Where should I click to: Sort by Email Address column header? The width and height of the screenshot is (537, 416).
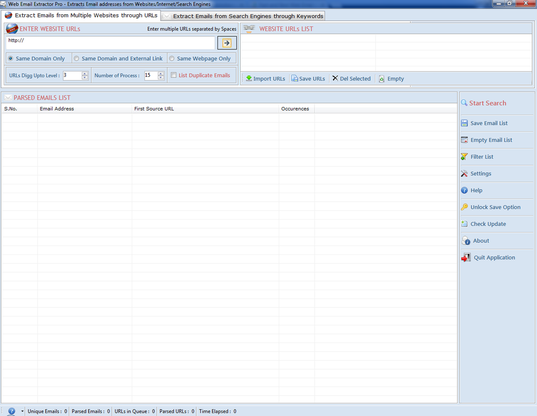pos(84,108)
